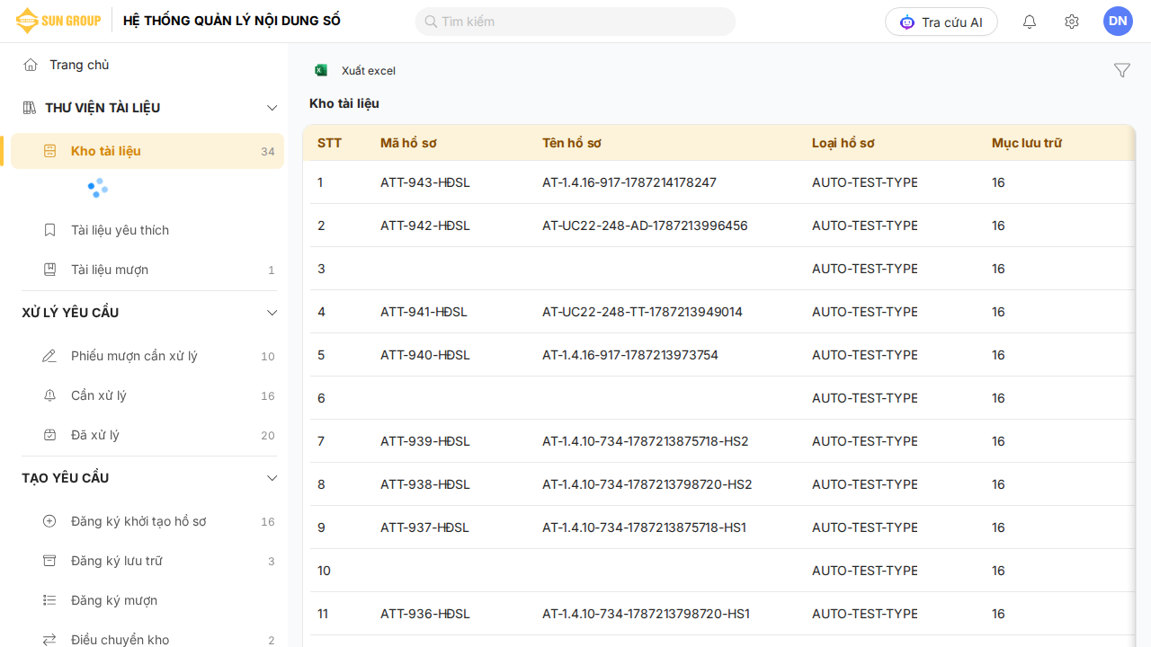Image resolution: width=1151 pixels, height=647 pixels.
Task: Click file name AT-1.4.10-734-1787213798720-HS1
Action: click(x=646, y=614)
